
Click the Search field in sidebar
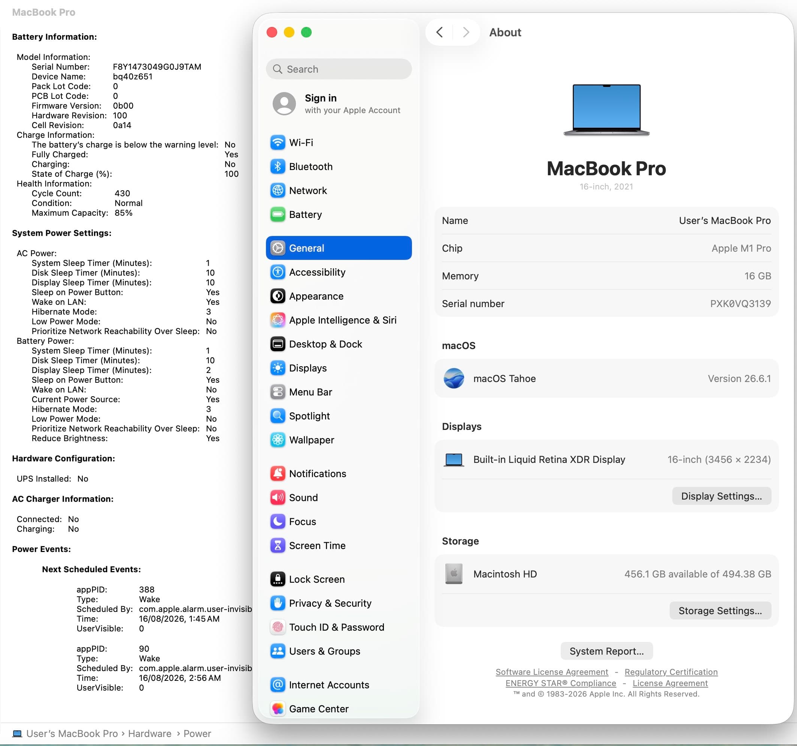pos(338,69)
